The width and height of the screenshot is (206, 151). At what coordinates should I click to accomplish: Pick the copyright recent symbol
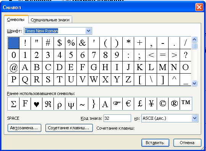click(162, 104)
